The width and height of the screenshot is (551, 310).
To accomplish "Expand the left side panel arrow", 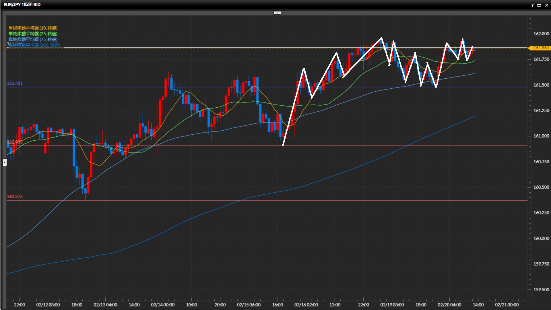I will [5, 162].
